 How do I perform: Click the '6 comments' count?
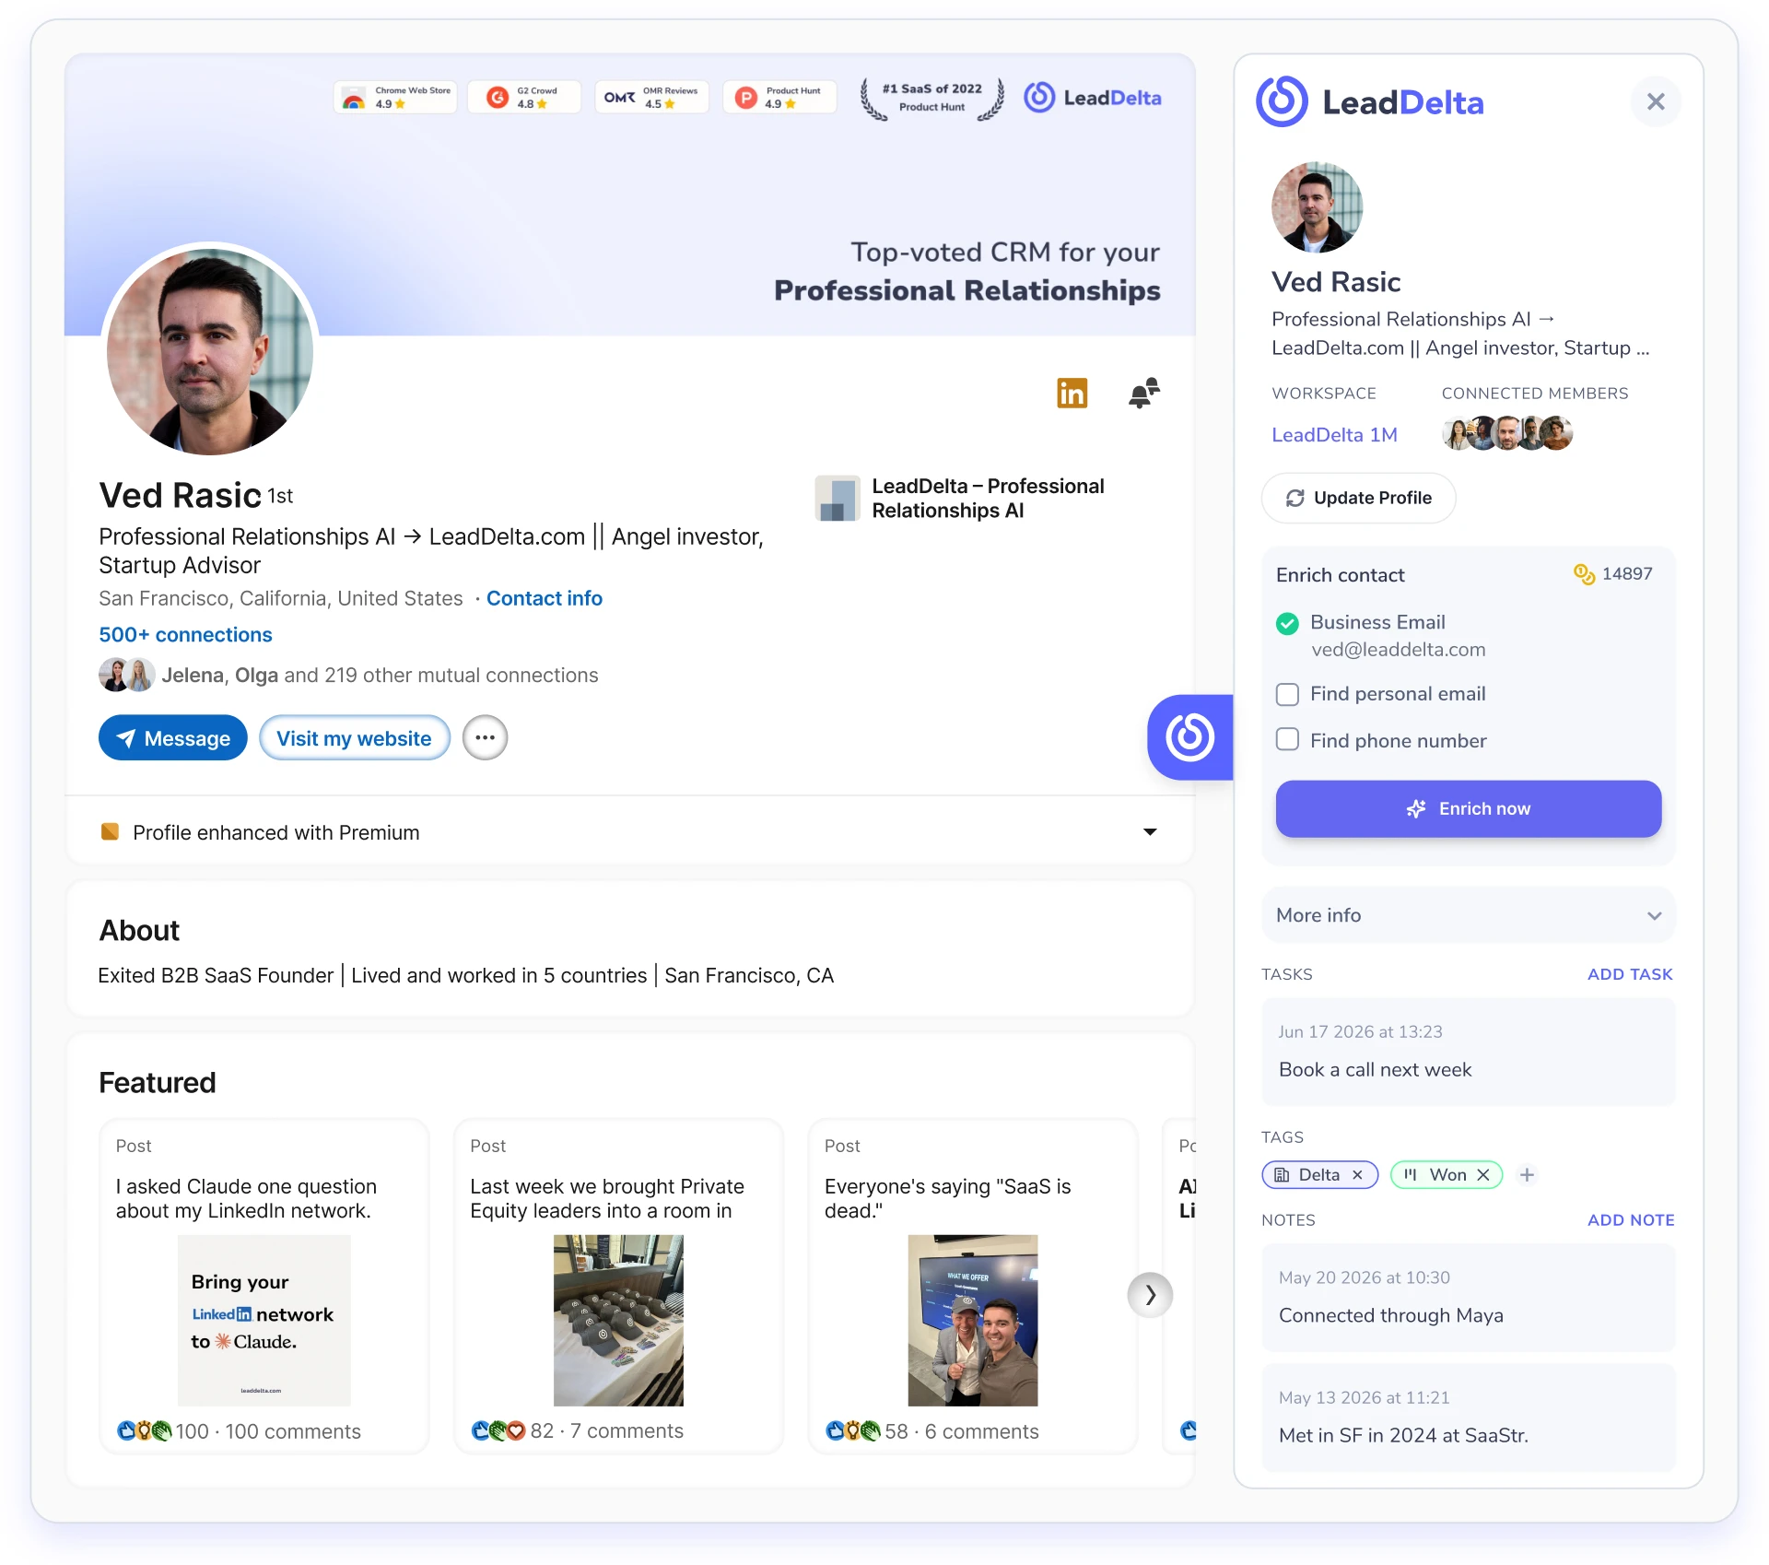coord(981,1430)
